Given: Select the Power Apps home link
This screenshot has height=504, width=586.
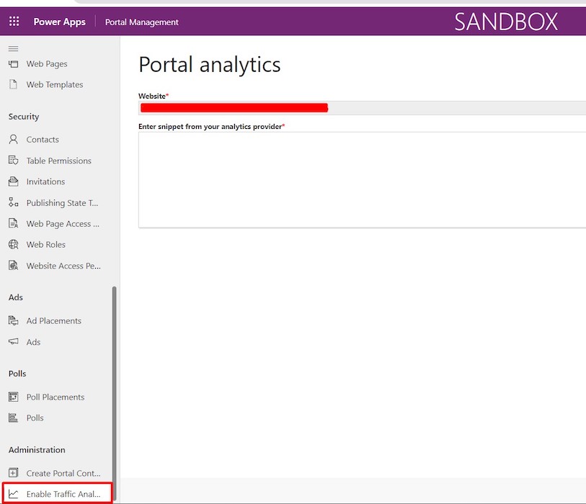Looking at the screenshot, I should [x=59, y=21].
